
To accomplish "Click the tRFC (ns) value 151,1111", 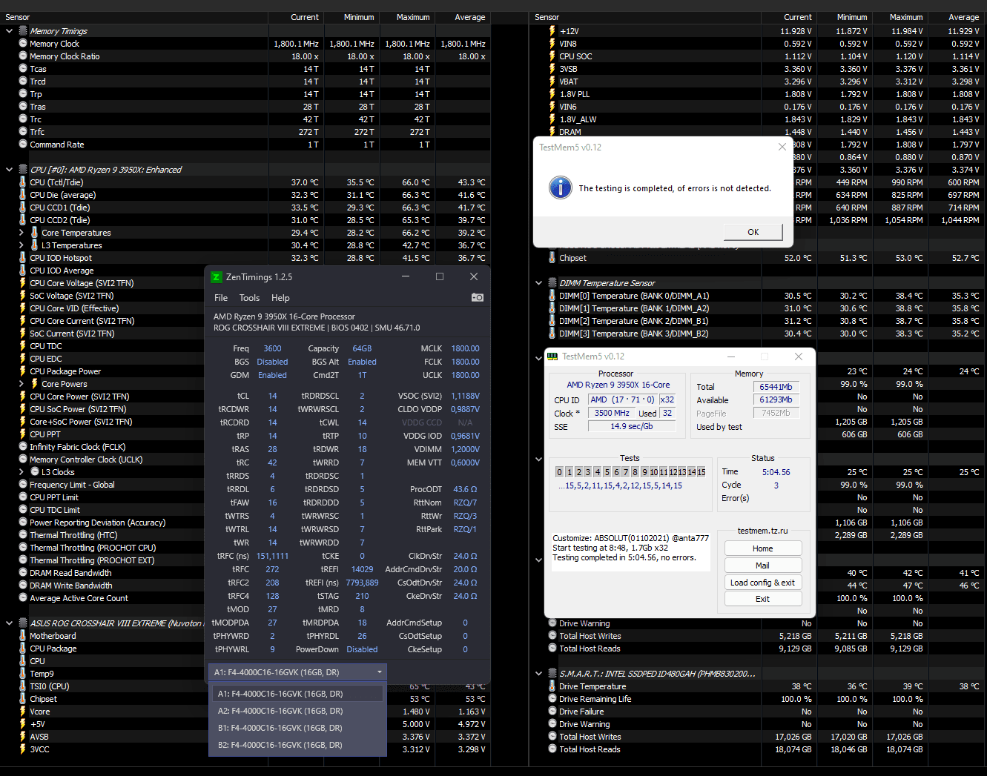I will [272, 556].
